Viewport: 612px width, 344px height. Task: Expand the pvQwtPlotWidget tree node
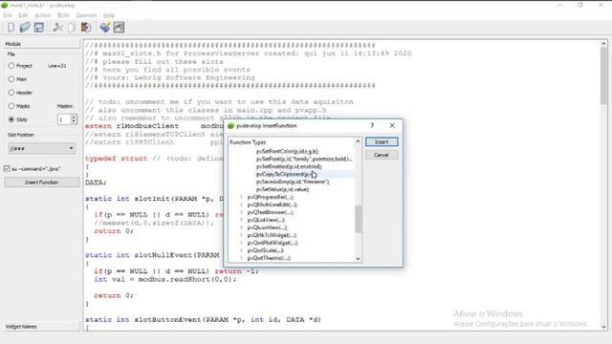point(242,243)
